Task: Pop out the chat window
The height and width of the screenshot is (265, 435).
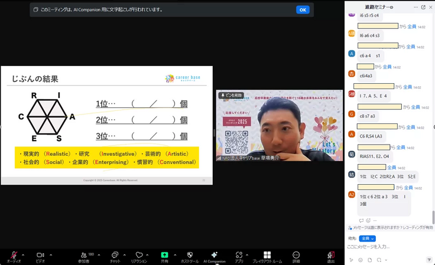Action: 423,7
